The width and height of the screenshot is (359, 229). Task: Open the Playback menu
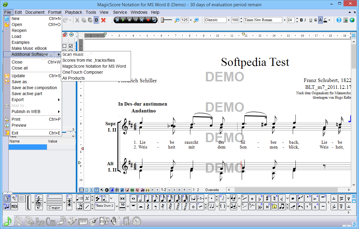tap(73, 12)
